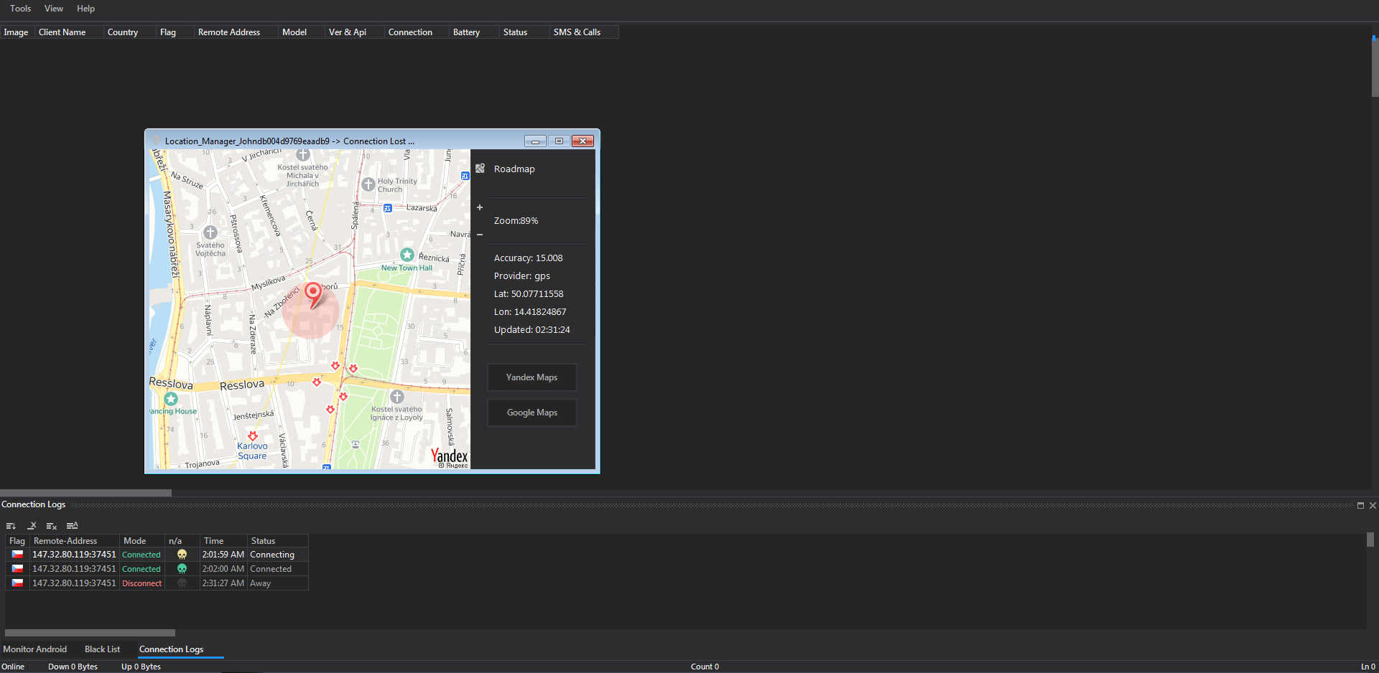The width and height of the screenshot is (1379, 673).
Task: Click the red location pin on map
Action: [313, 294]
